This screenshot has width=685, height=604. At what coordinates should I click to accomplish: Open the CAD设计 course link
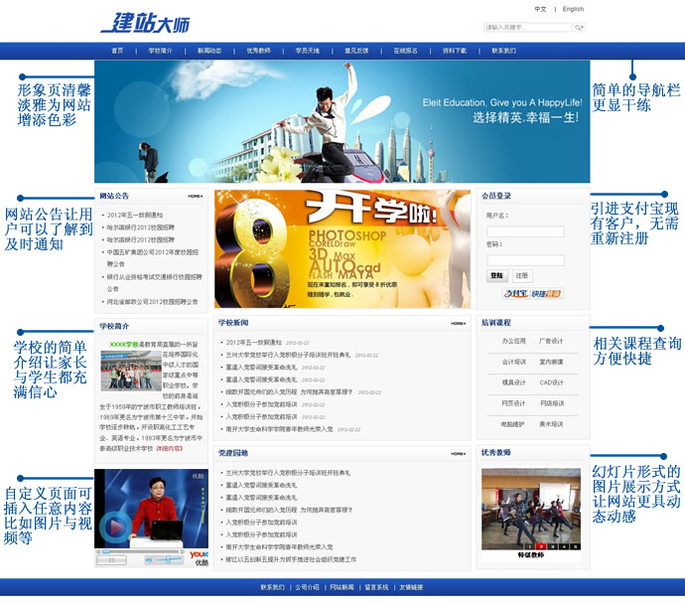(x=551, y=382)
